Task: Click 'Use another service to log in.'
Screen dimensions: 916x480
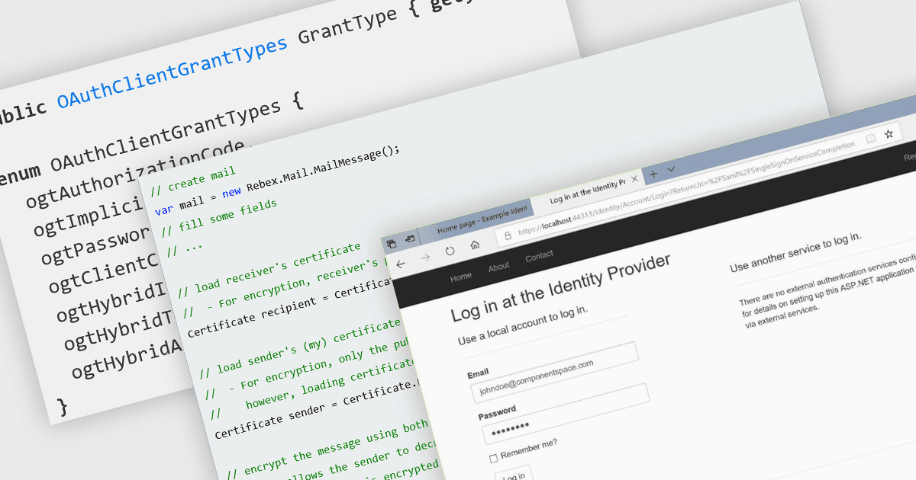Action: 795,252
